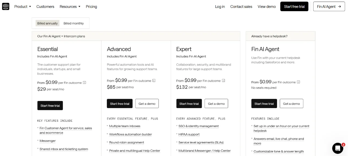Open Fin AI Agent header button

pyautogui.click(x=329, y=7)
